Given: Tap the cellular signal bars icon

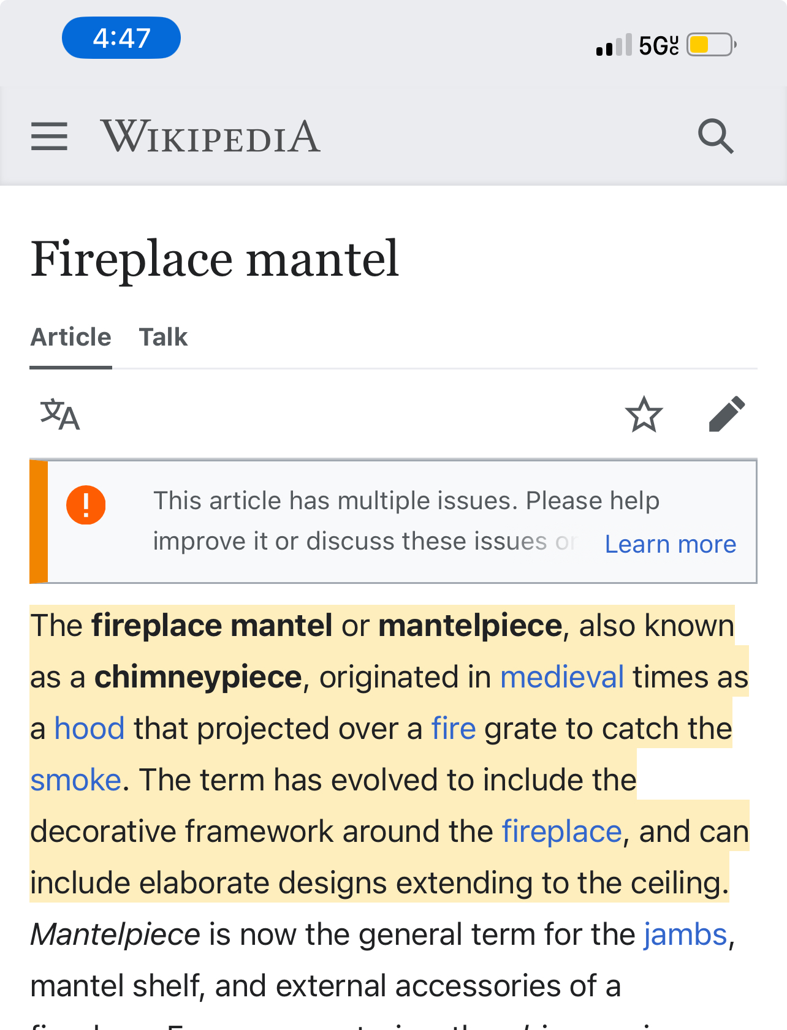Looking at the screenshot, I should tap(614, 45).
